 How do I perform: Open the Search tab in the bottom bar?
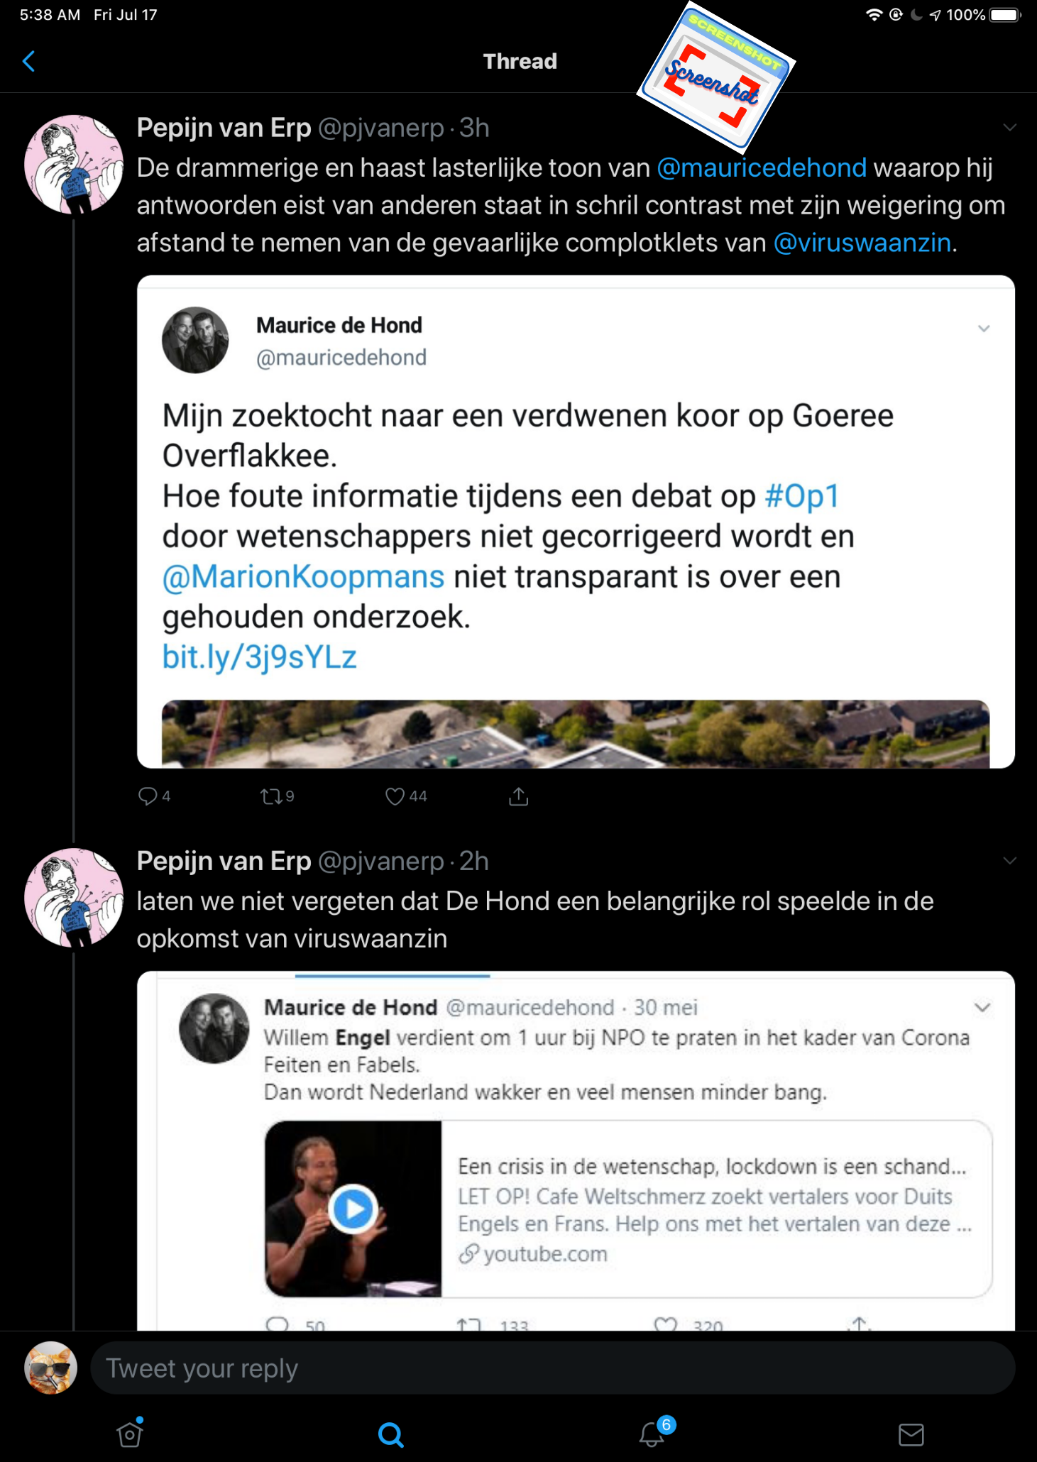[390, 1434]
